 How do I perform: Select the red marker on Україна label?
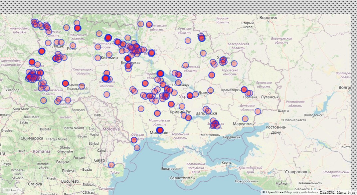[190, 96]
